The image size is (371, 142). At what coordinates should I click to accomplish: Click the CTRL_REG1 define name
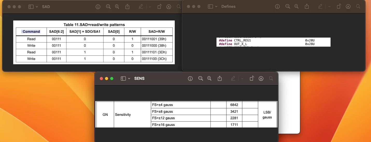pyautogui.click(x=242, y=40)
